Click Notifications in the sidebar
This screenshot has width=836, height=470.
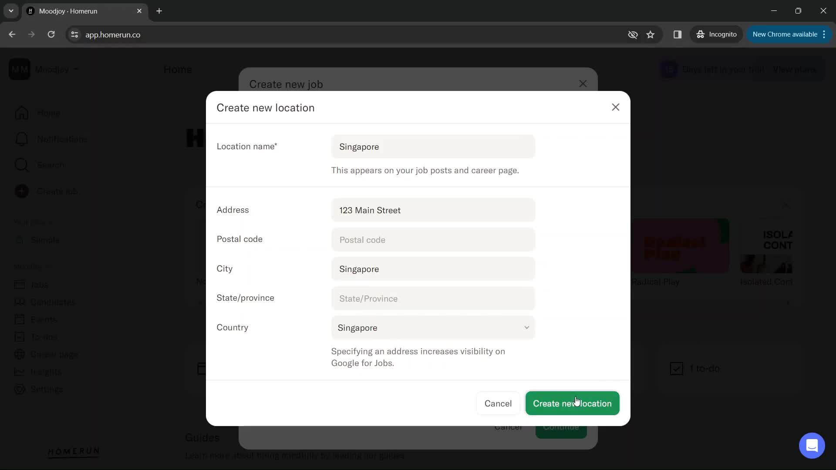62,139
